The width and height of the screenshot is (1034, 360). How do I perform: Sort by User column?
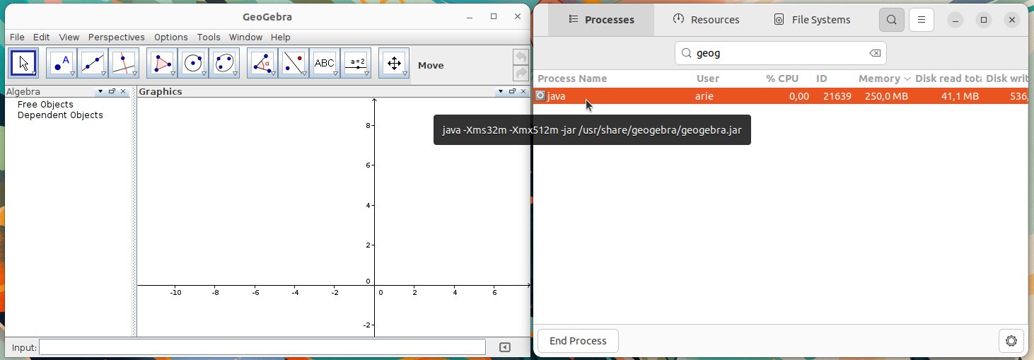pos(708,79)
